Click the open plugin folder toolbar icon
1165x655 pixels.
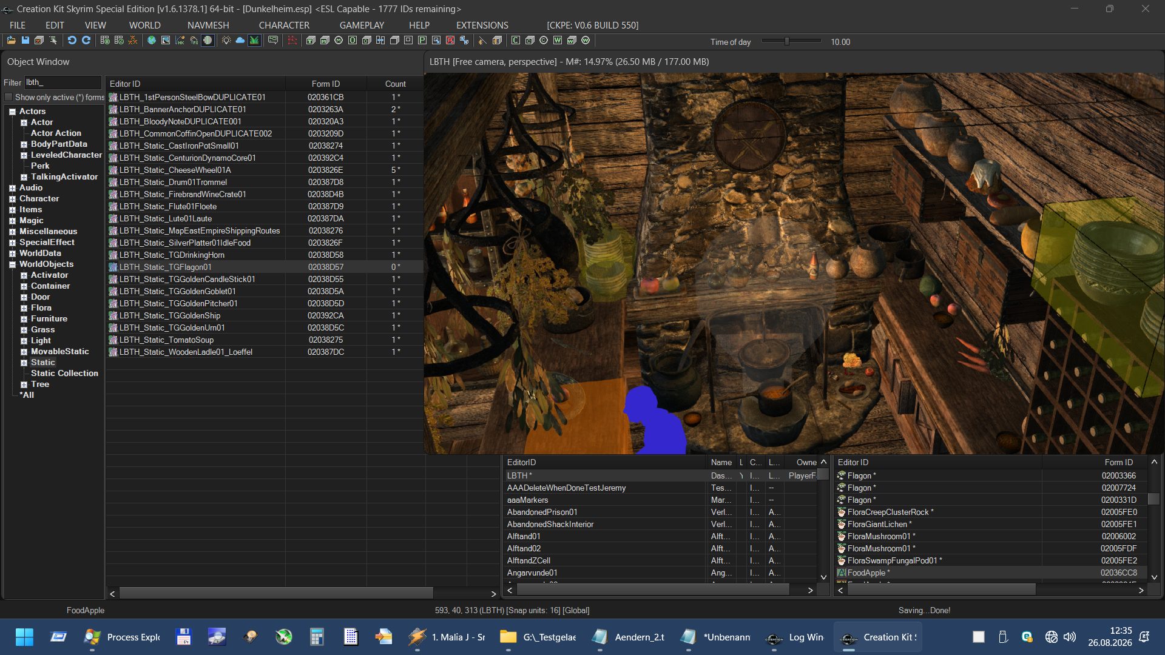pyautogui.click(x=11, y=41)
